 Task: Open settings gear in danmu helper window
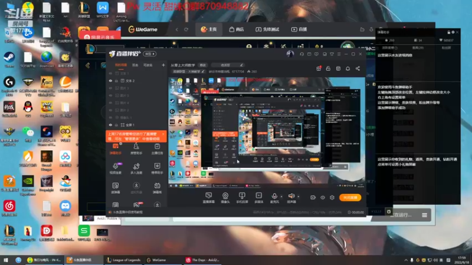coord(453,32)
